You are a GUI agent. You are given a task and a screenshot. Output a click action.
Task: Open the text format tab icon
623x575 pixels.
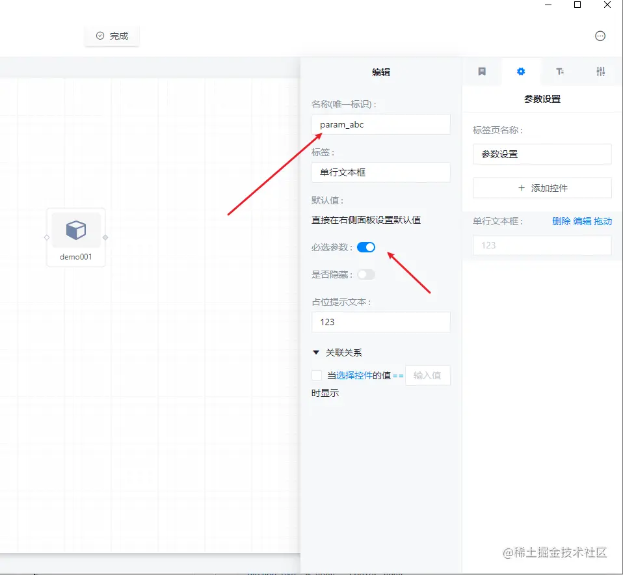point(560,72)
